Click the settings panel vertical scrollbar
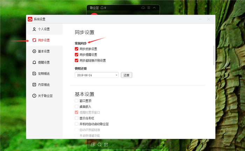Screen dimensions: 245x151 214,55
